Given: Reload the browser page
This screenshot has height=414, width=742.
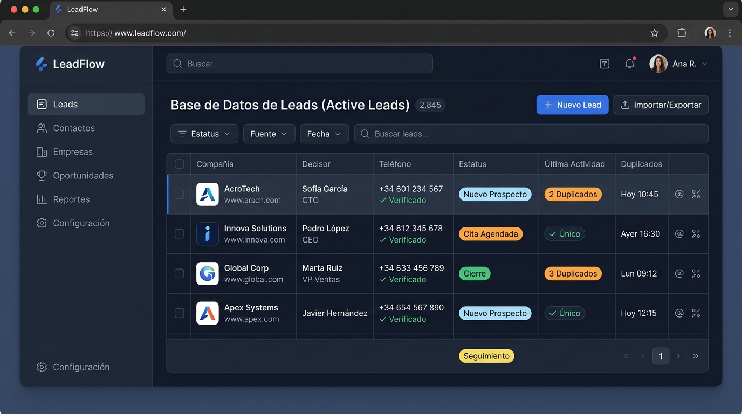Looking at the screenshot, I should pyautogui.click(x=51, y=33).
